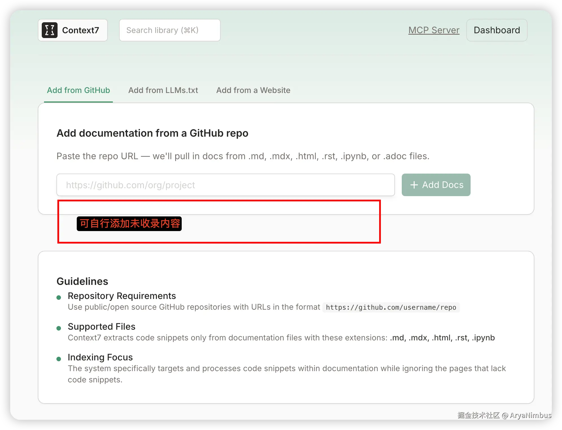Screen dimensions: 562x430
Task: Select the Add from GitHub tab
Action: [x=78, y=90]
